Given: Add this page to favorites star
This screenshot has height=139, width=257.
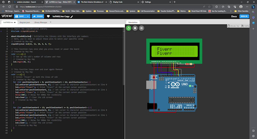Looking at the screenshot, I should (x=209, y=7).
